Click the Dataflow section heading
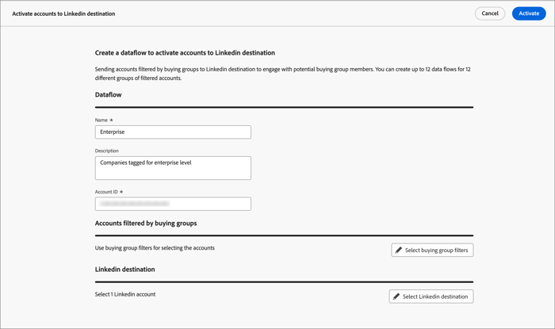 109,95
